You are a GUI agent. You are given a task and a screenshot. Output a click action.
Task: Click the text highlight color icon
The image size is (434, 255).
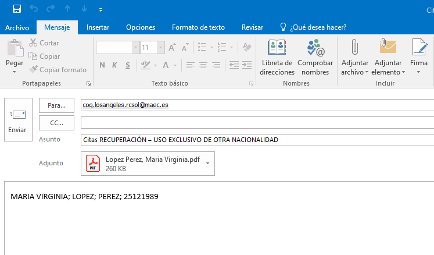pos(146,65)
